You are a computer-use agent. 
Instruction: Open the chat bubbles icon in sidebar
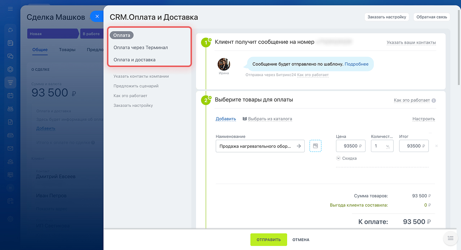point(10,56)
